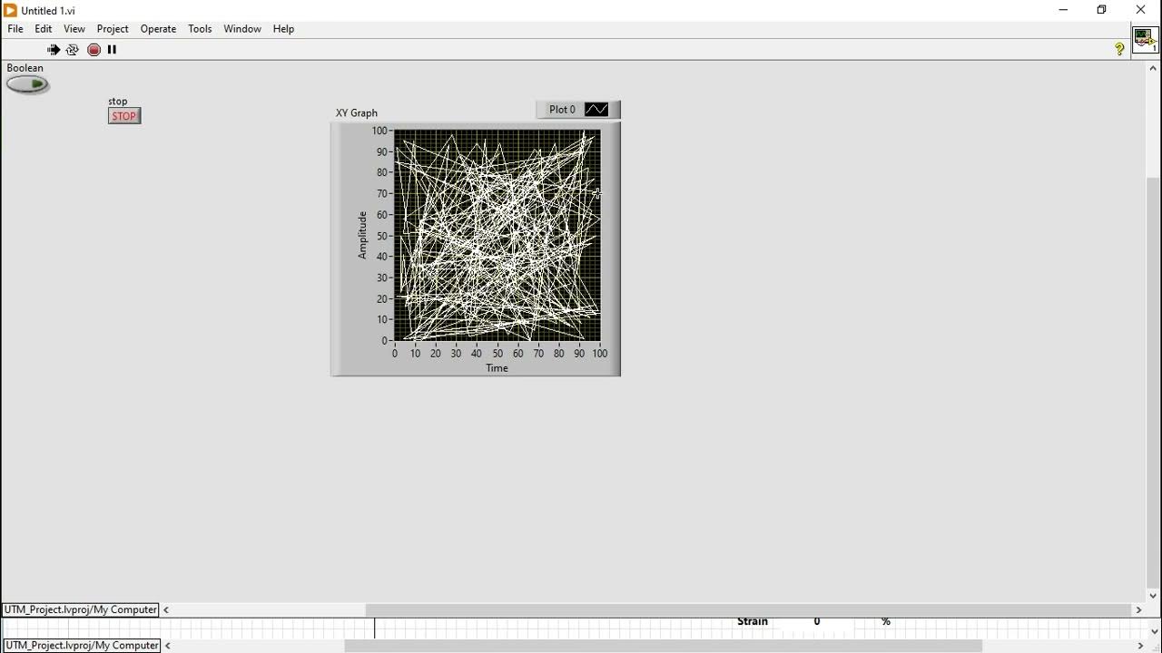Open the Project menu
The height and width of the screenshot is (653, 1162).
pyautogui.click(x=113, y=29)
